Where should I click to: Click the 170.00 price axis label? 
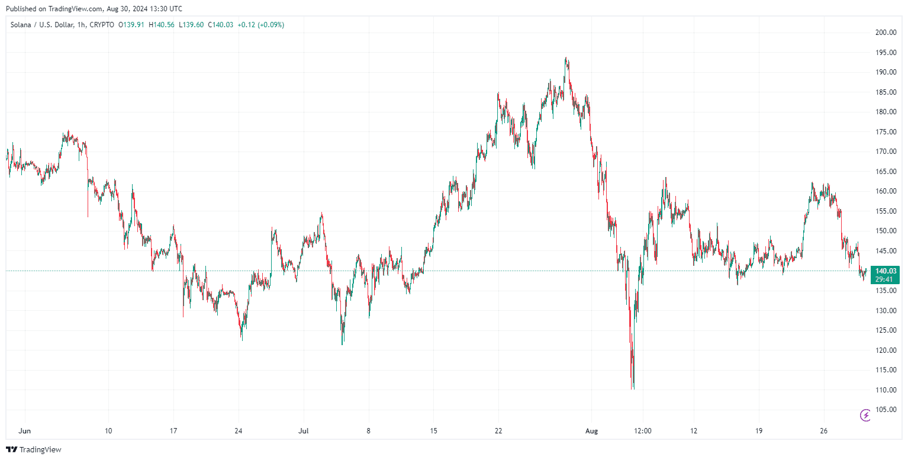pos(886,152)
